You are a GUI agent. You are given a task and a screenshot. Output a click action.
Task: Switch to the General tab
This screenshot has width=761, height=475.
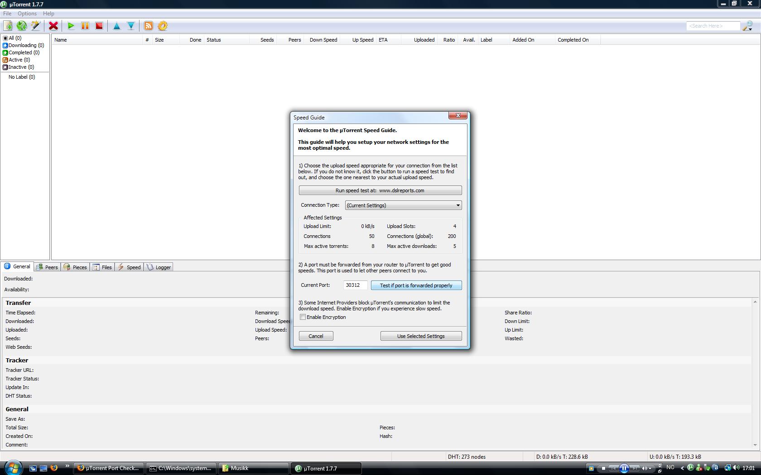click(x=17, y=266)
